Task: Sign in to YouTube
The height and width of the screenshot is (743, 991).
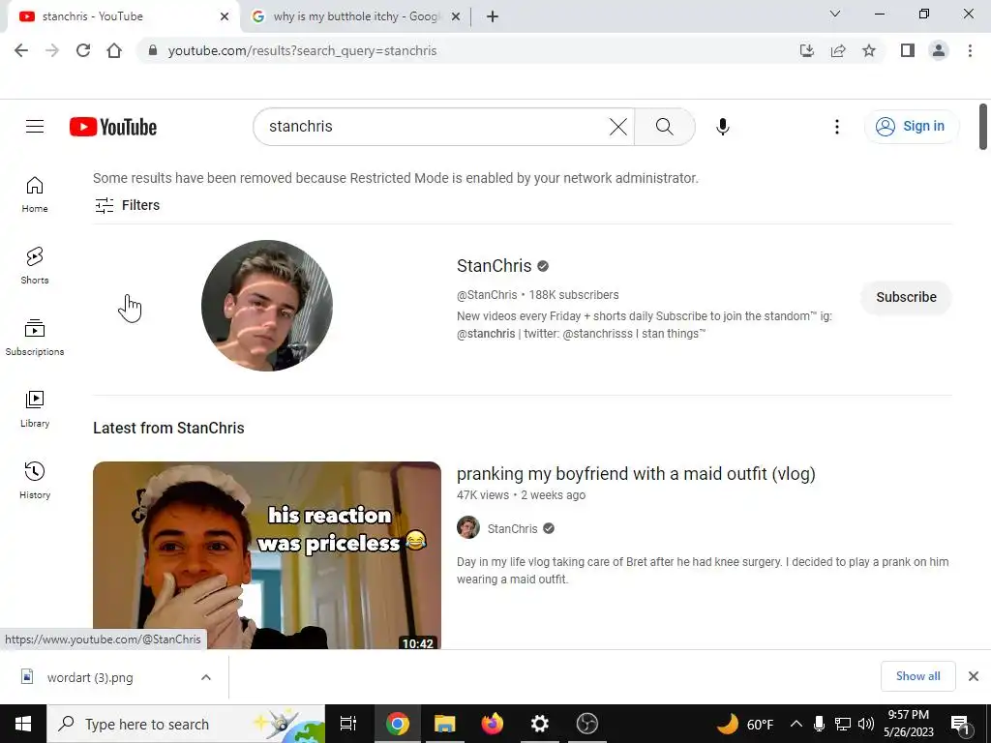Action: point(912,127)
